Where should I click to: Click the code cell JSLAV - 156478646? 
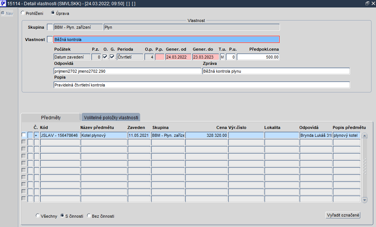tap(60, 135)
